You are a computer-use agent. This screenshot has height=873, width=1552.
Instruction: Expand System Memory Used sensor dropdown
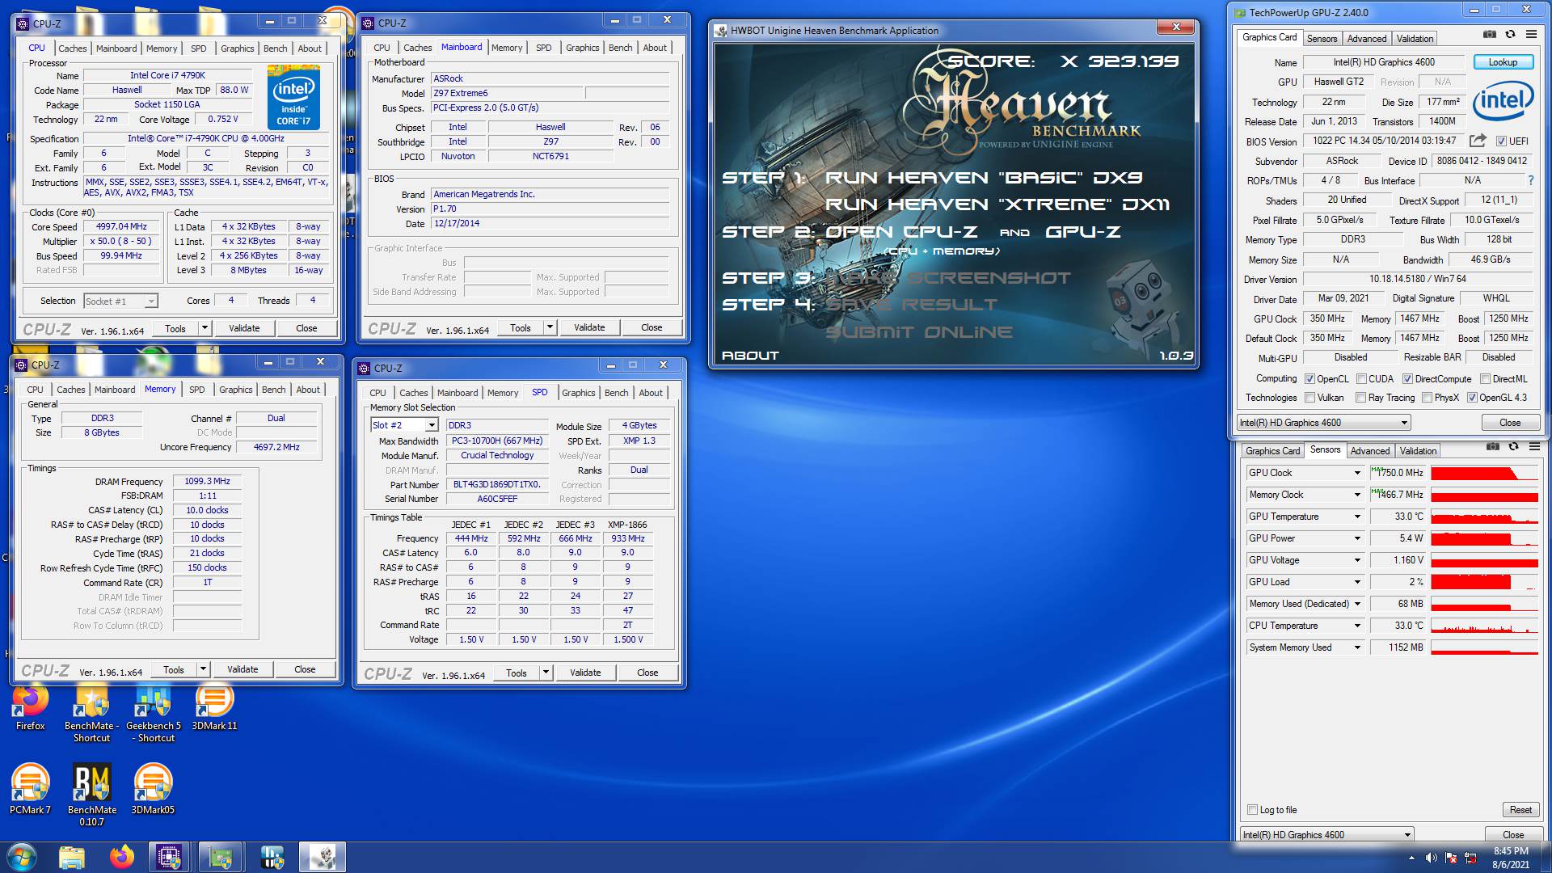click(x=1357, y=647)
